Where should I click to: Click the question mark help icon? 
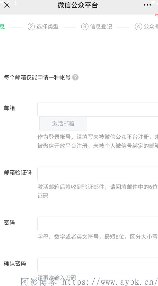tap(75, 78)
